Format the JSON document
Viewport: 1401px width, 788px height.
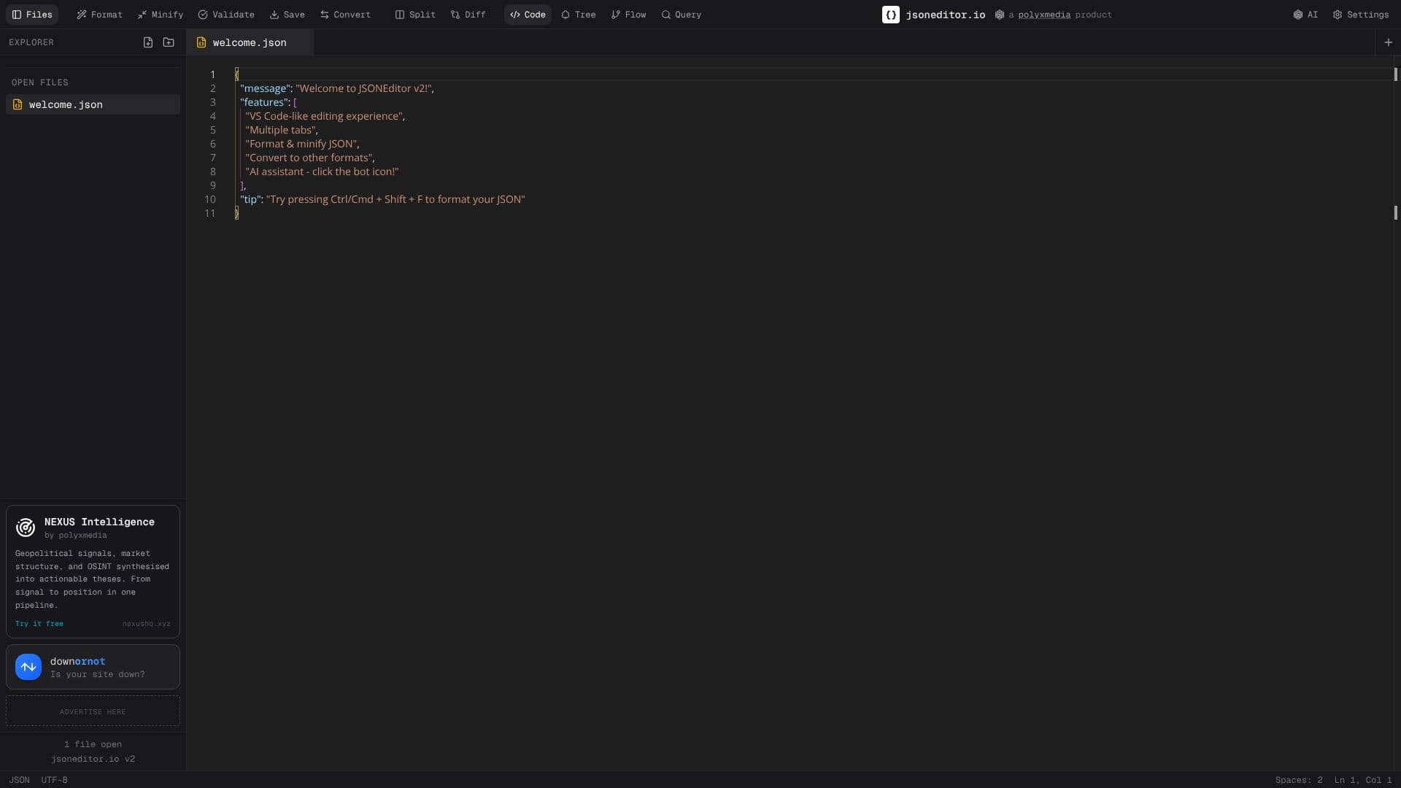point(99,15)
